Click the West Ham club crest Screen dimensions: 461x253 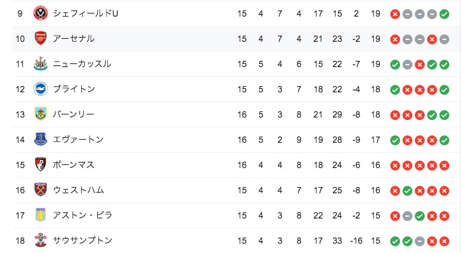[41, 190]
